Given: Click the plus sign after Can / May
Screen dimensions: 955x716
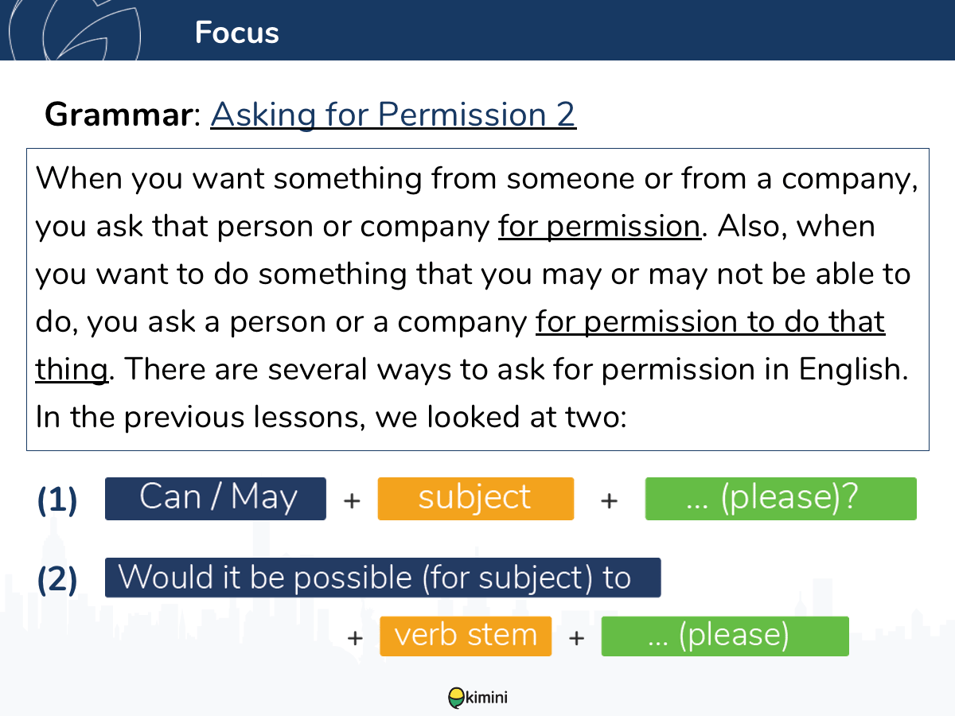Looking at the screenshot, I should click(352, 501).
